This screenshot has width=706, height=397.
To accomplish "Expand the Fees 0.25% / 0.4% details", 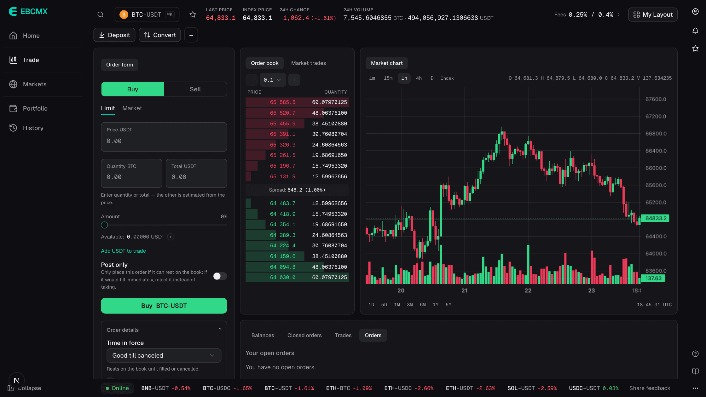I will pos(587,14).
